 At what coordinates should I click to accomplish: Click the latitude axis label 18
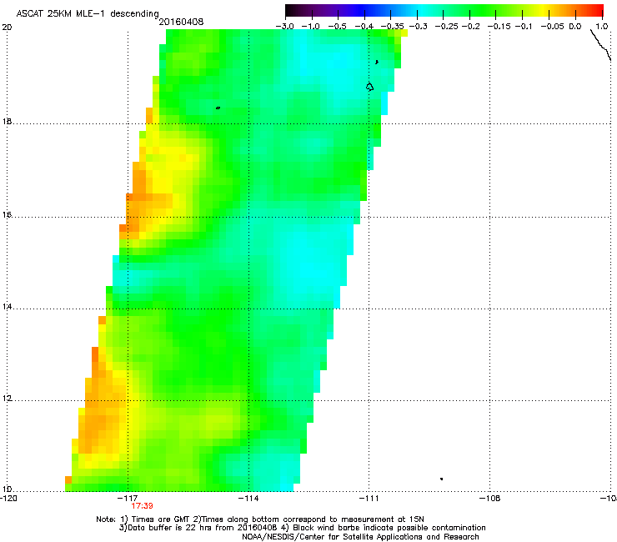7,121
